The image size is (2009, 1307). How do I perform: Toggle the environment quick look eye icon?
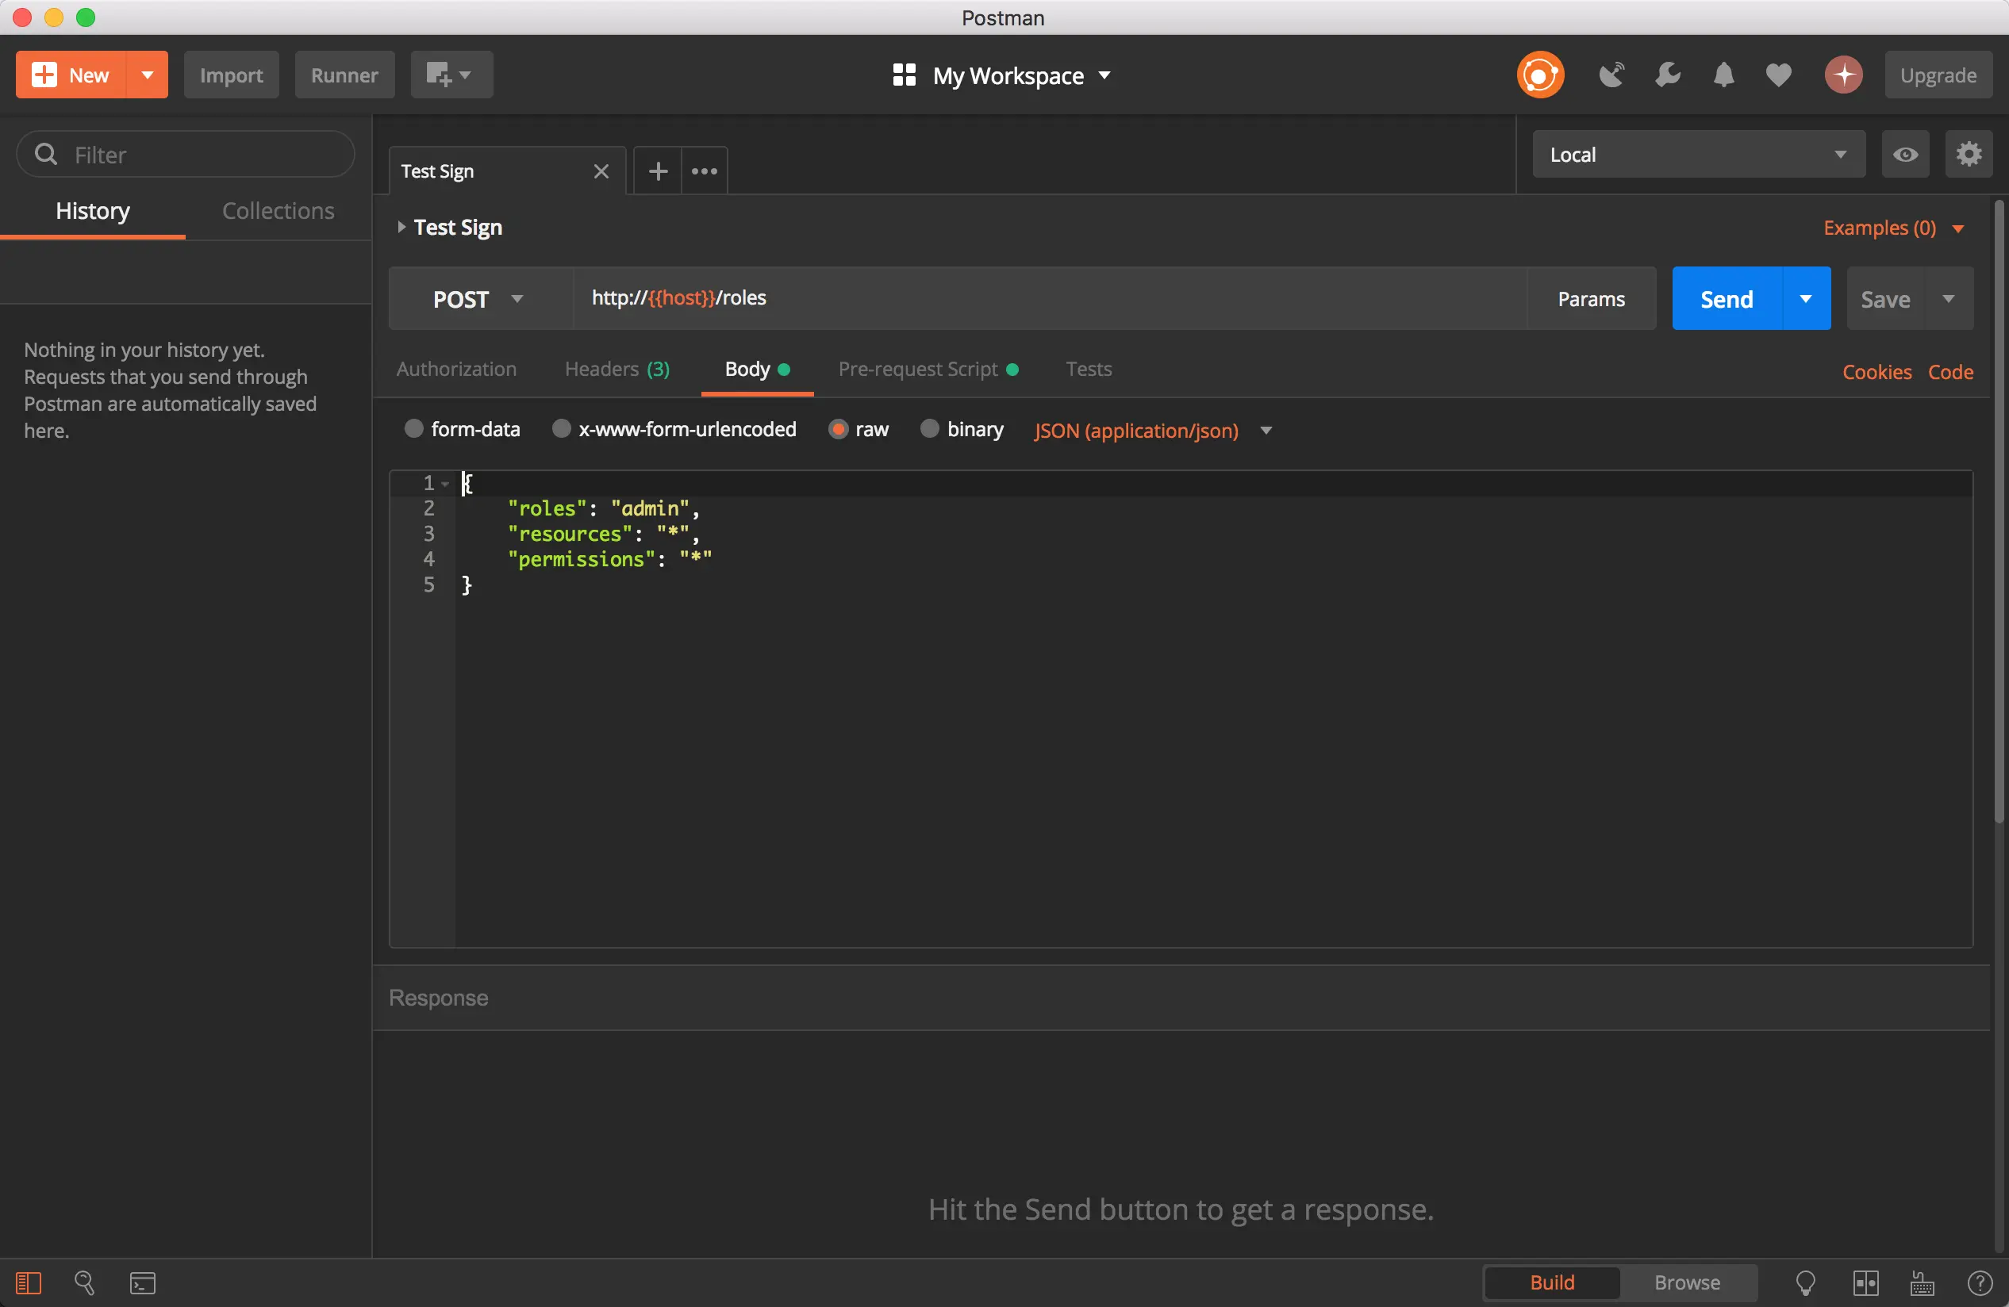1904,155
